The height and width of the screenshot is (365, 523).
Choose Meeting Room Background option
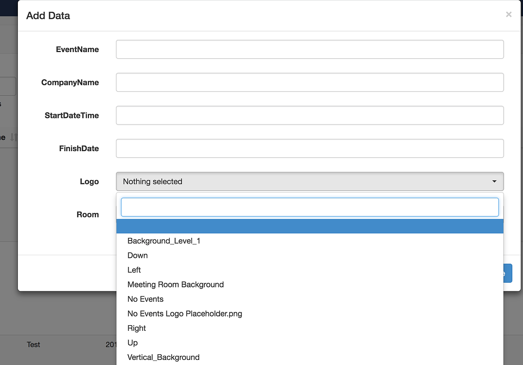pyautogui.click(x=310, y=284)
